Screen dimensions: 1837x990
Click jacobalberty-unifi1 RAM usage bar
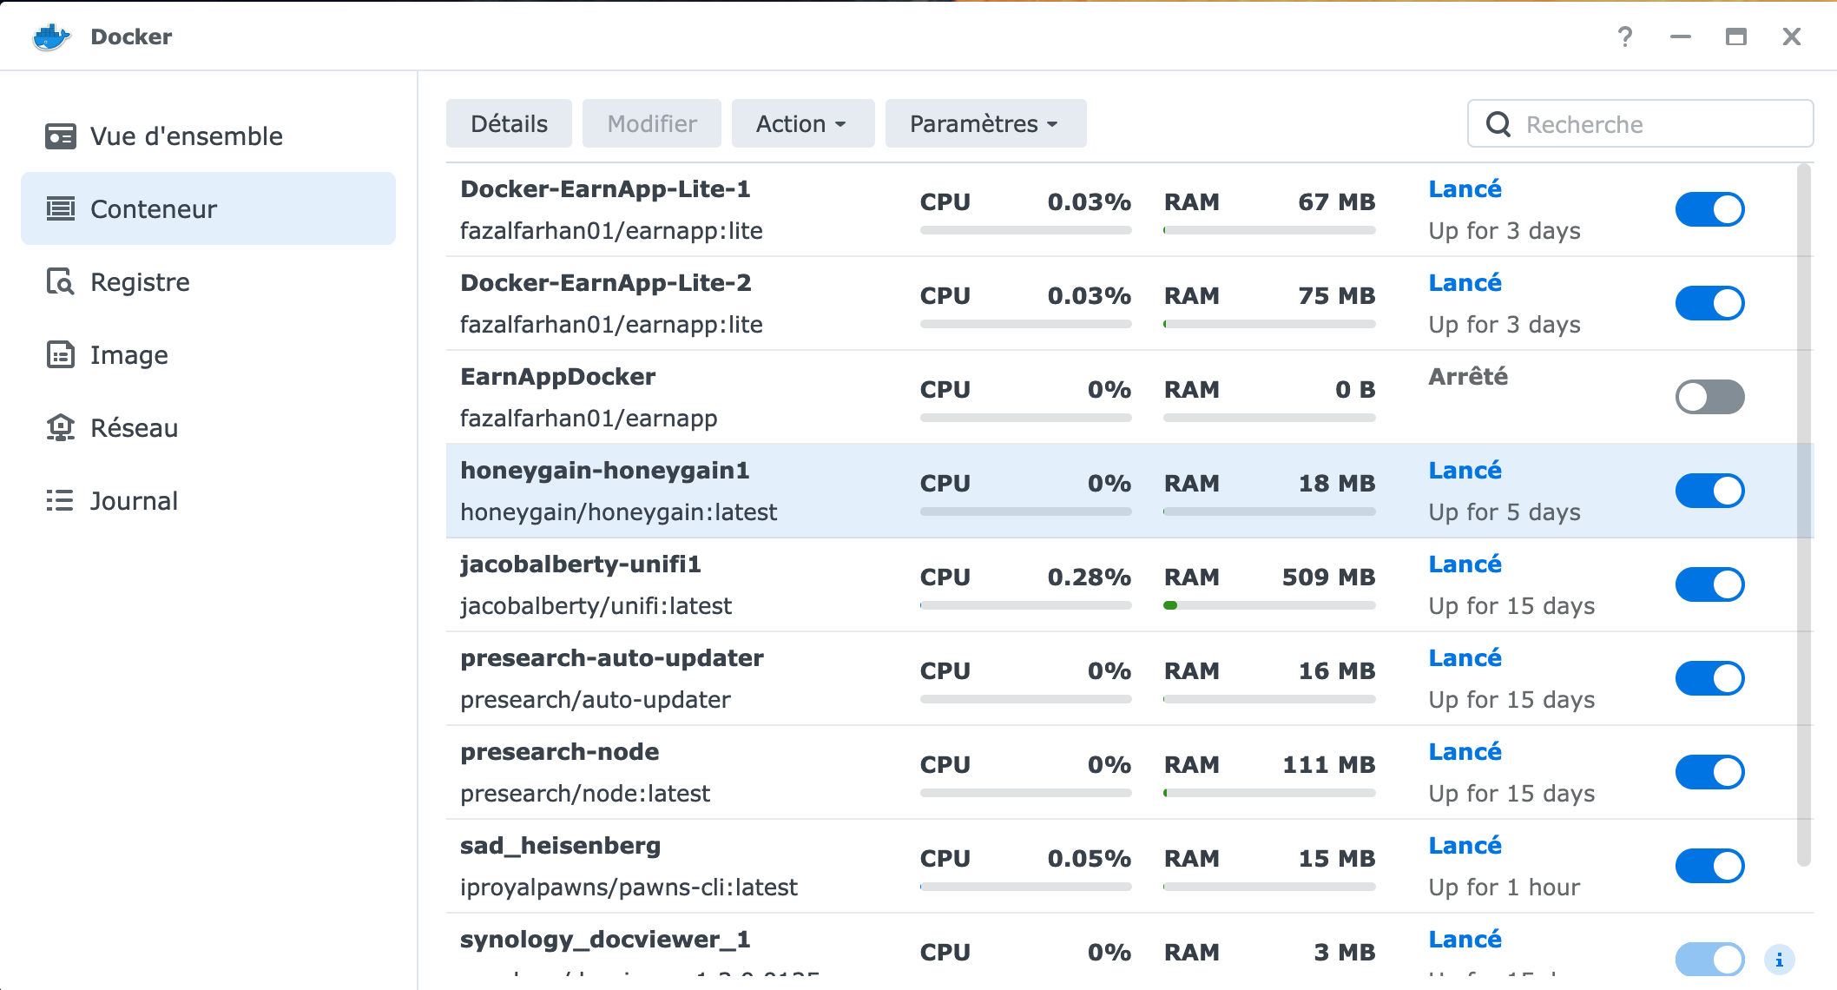(x=1269, y=605)
